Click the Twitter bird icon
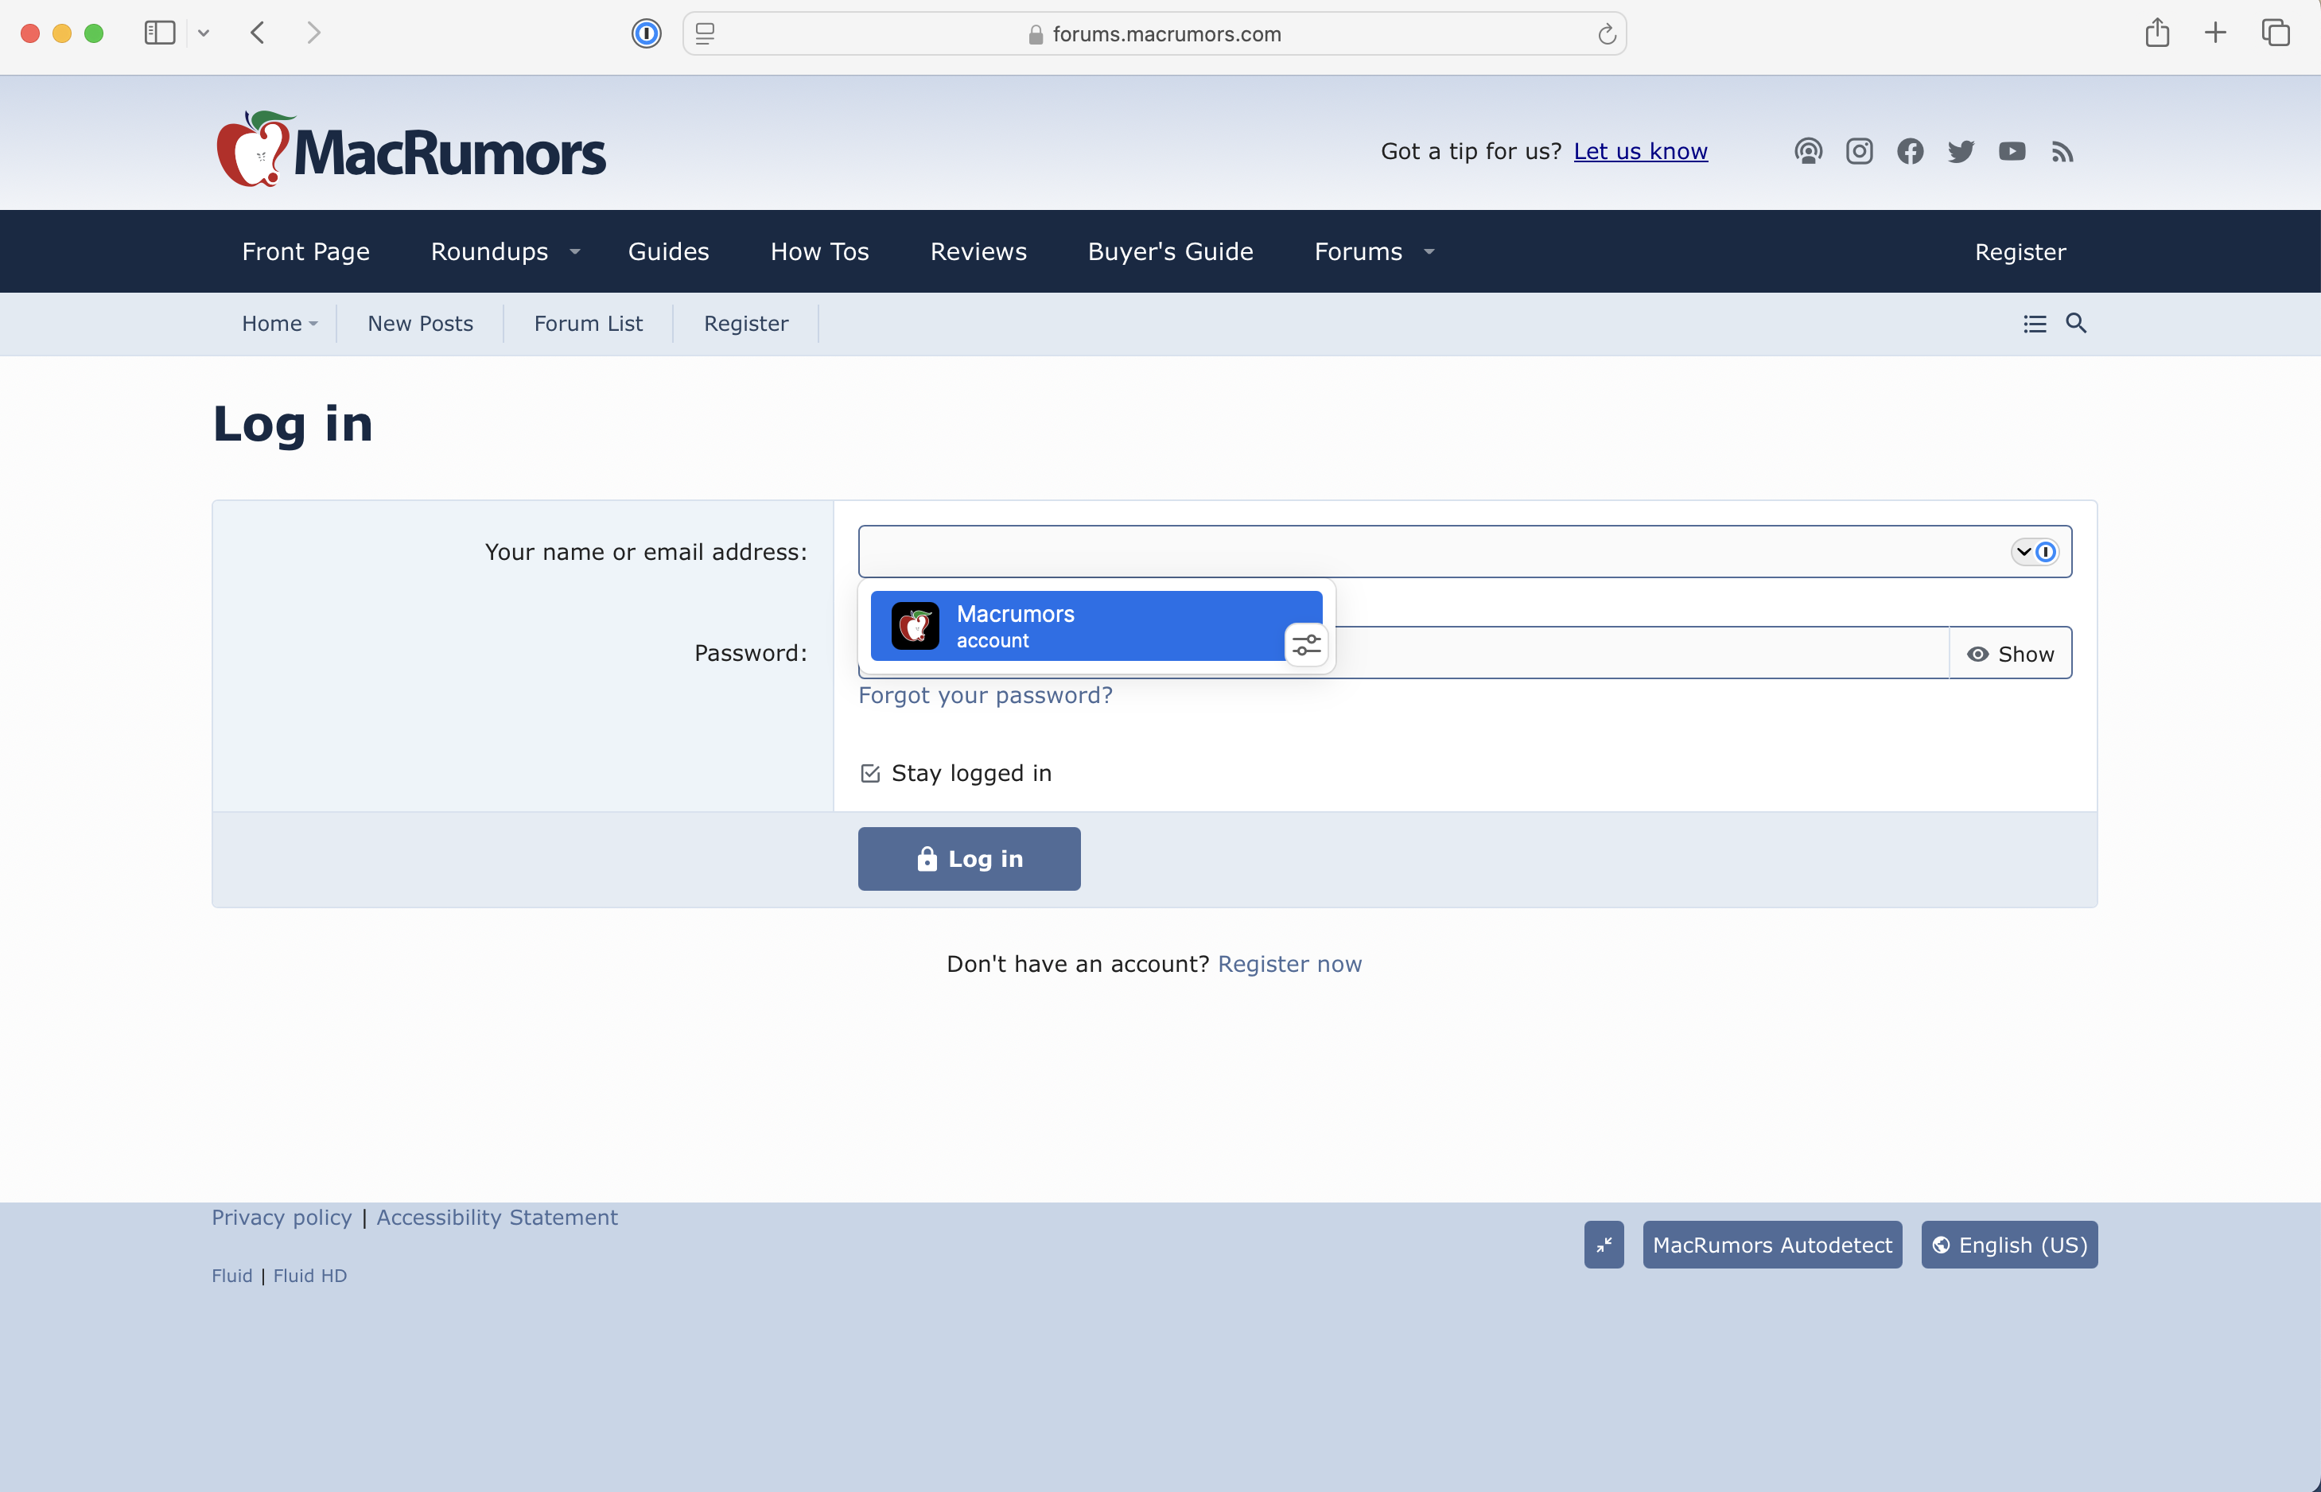 point(1961,151)
